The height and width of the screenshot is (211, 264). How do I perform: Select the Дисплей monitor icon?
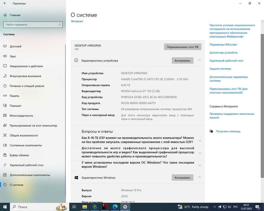pyautogui.click(x=5, y=46)
